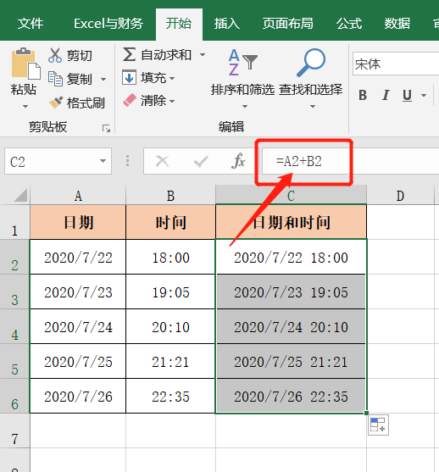The height and width of the screenshot is (472, 439).
Task: Open the Insert Function fx dialog
Action: [238, 161]
